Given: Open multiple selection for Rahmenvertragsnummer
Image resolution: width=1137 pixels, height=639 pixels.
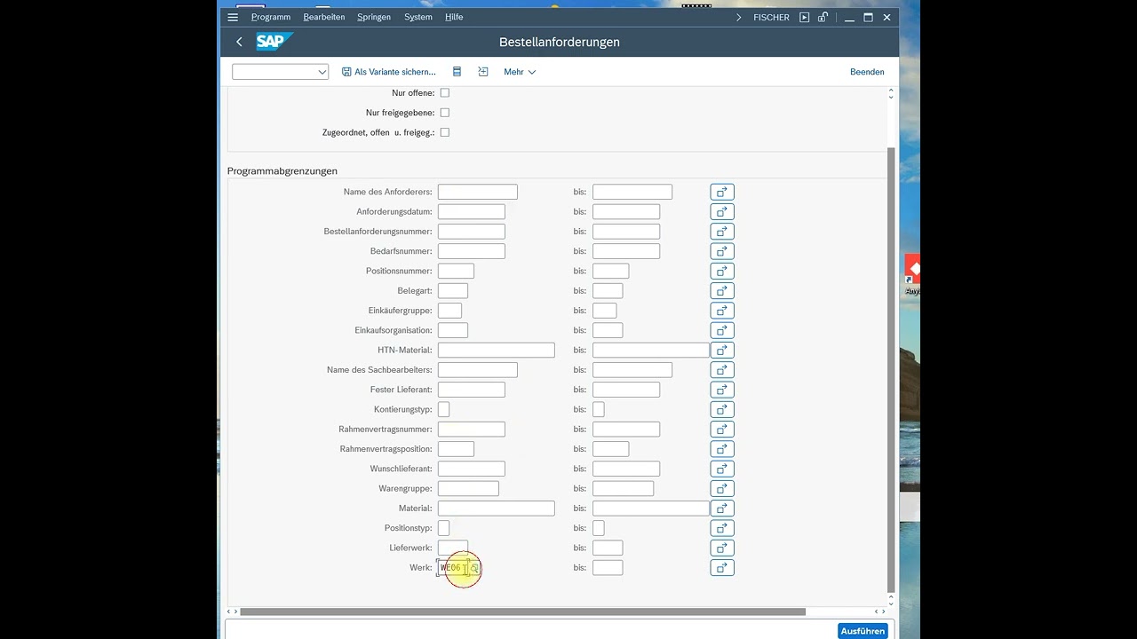Looking at the screenshot, I should (x=722, y=429).
